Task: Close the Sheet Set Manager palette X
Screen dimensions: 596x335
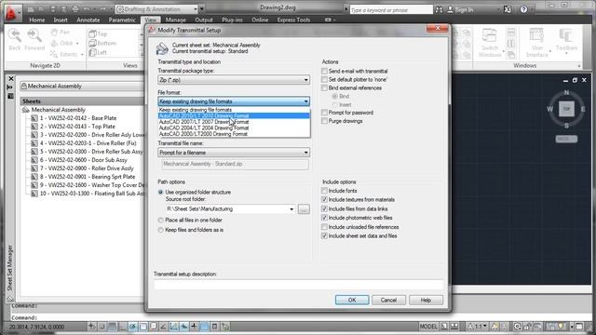Action: pyautogui.click(x=11, y=78)
